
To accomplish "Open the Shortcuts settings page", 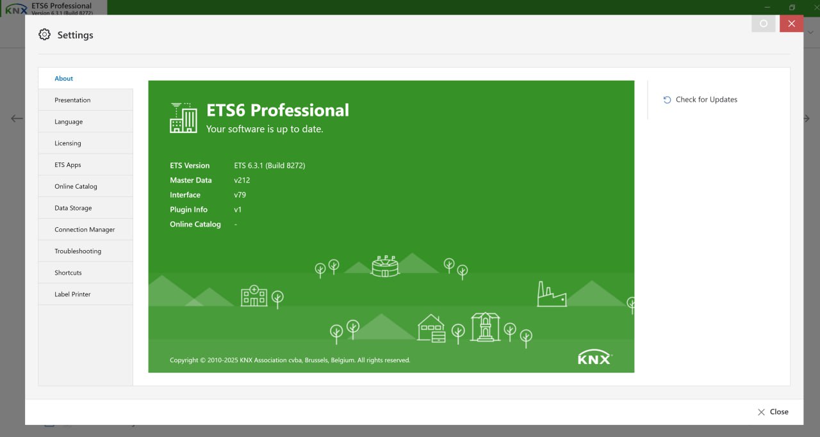I will tap(68, 273).
